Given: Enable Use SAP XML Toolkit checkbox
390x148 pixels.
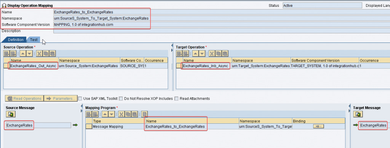Looking at the screenshot, I should (80, 99).
